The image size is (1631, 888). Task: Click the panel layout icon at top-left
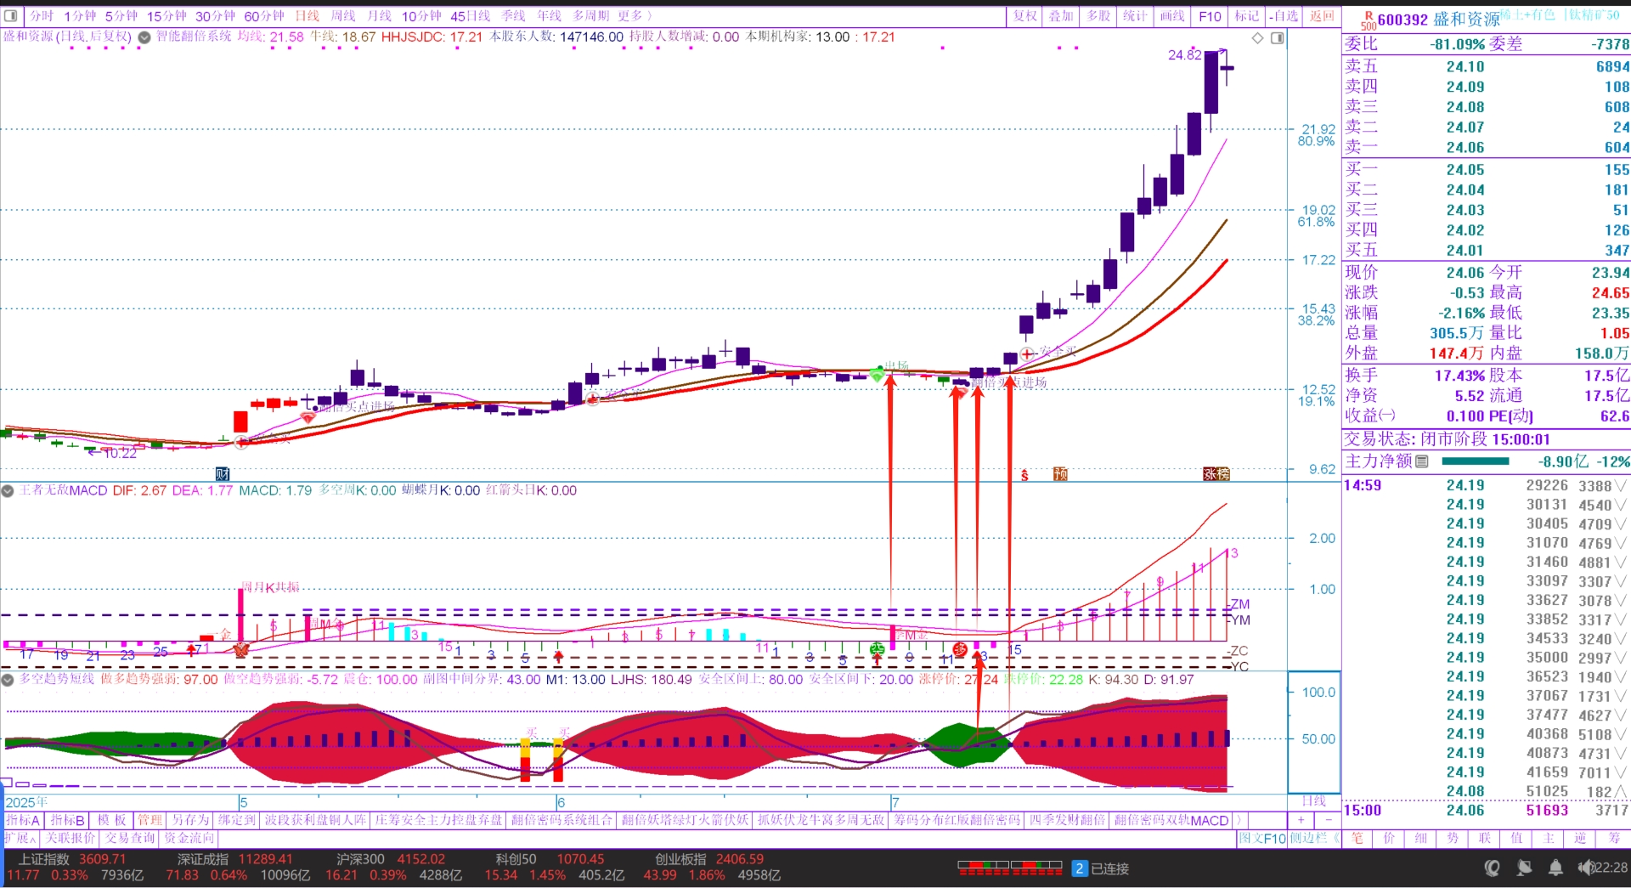coord(11,15)
